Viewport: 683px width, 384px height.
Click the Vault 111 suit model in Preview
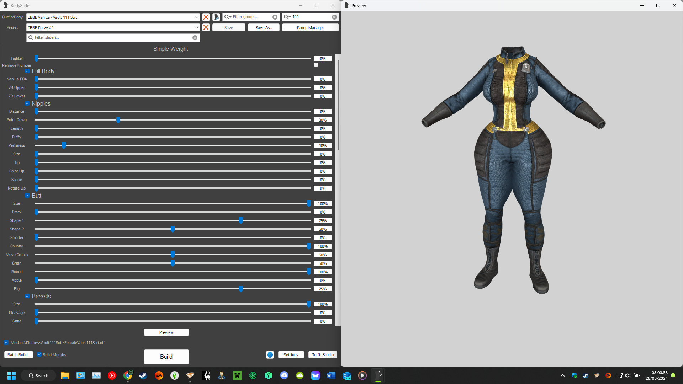[512, 170]
